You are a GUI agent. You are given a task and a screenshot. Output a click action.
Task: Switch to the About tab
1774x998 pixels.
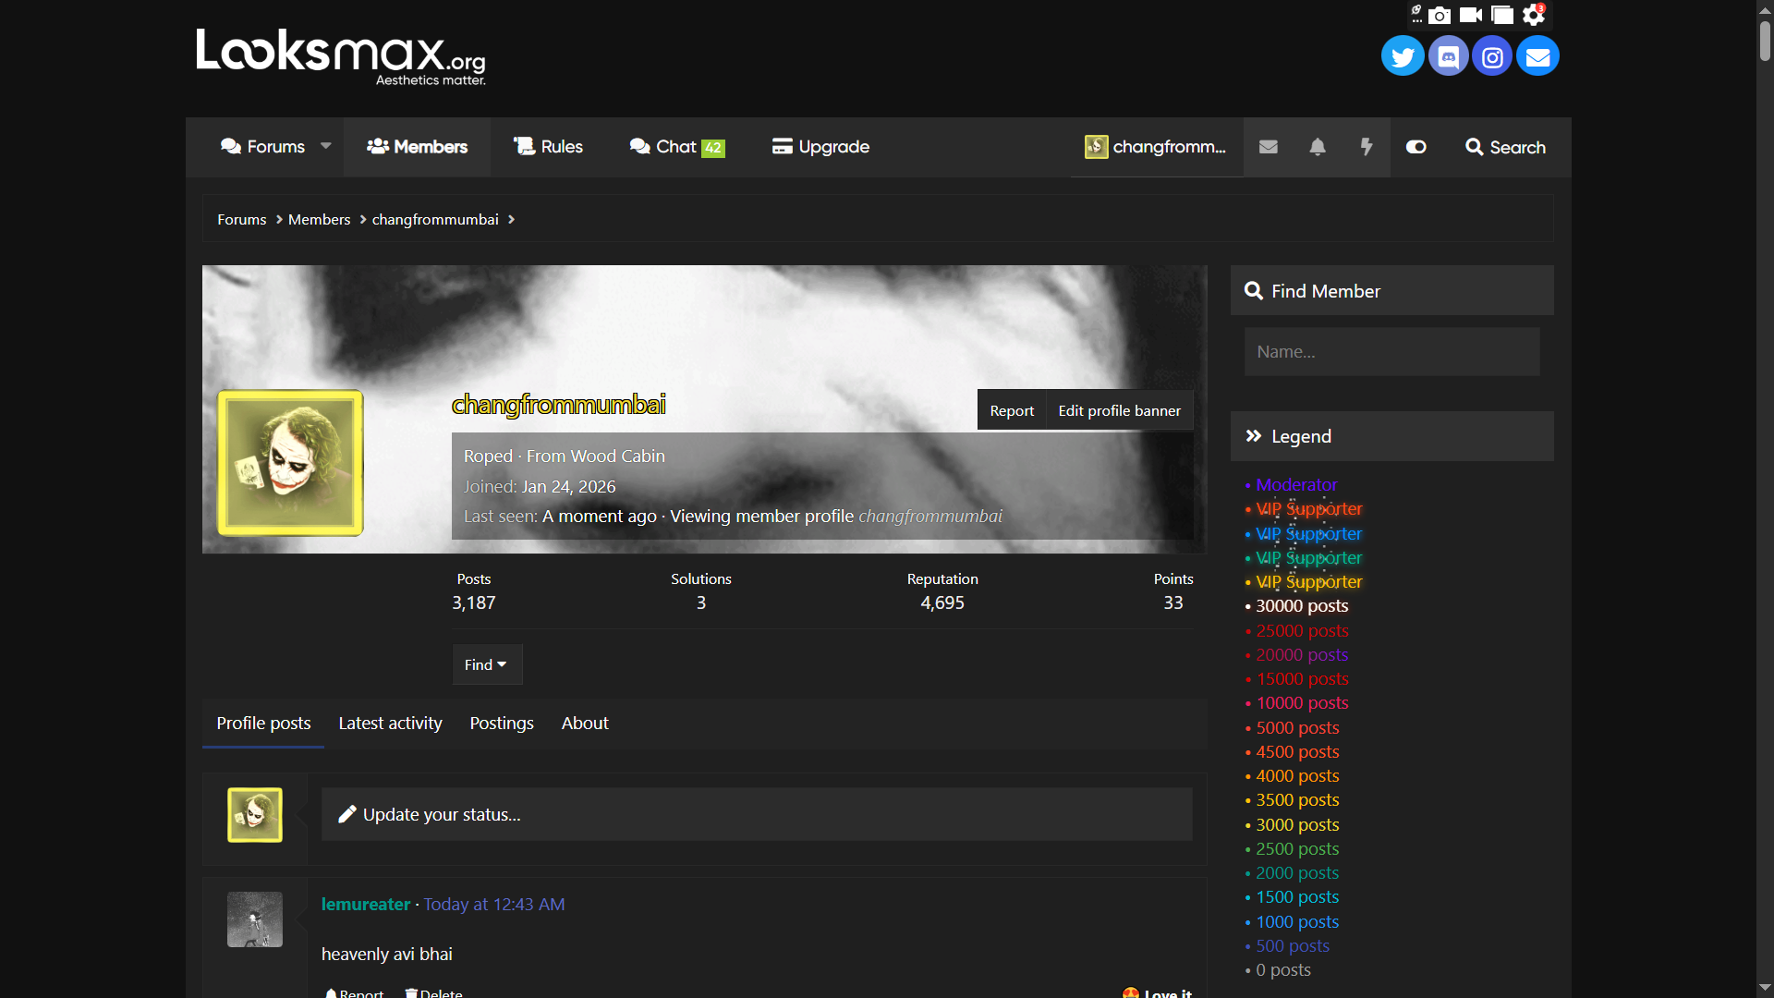coord(585,724)
